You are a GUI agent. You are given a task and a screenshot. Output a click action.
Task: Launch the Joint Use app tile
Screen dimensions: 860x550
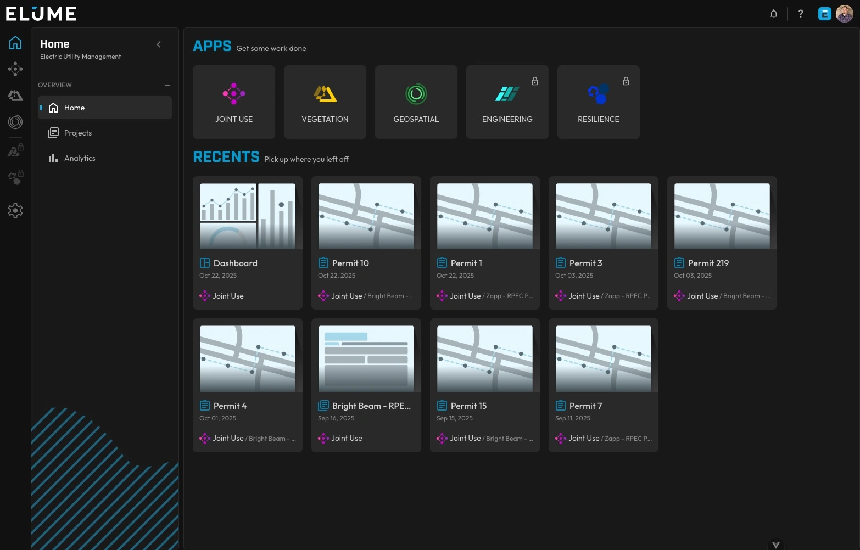tap(234, 102)
